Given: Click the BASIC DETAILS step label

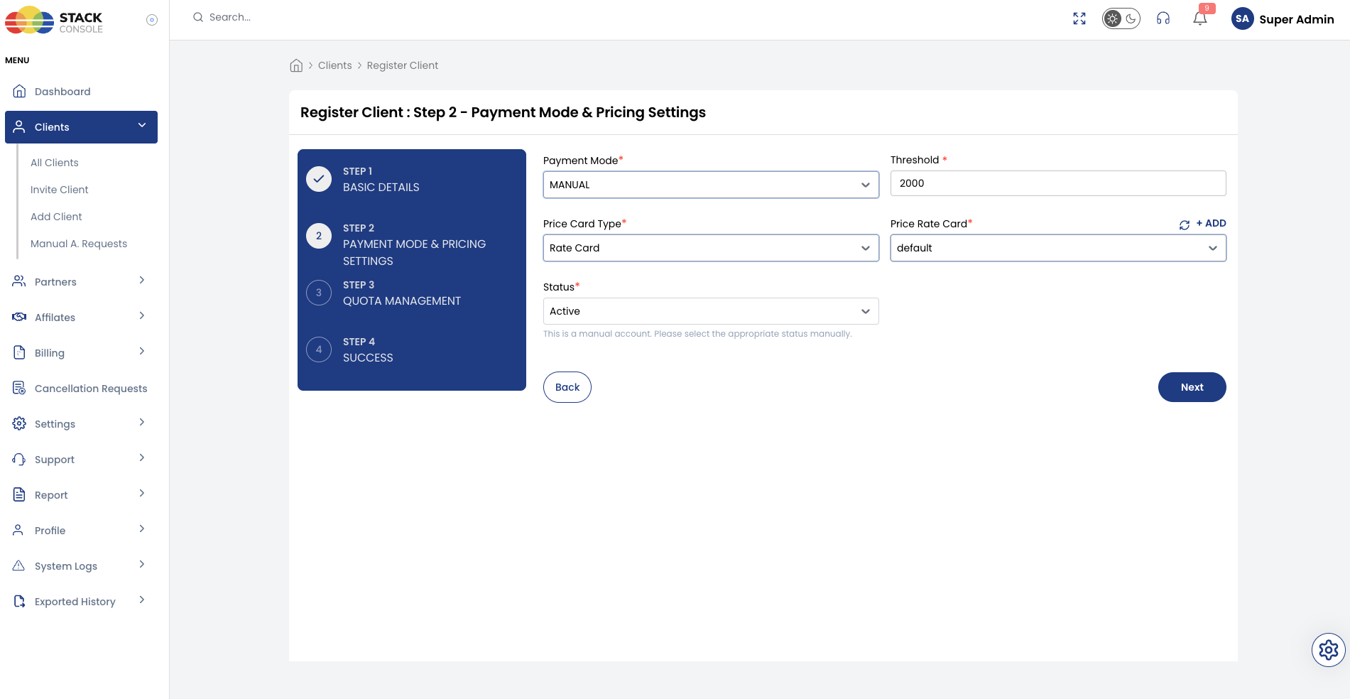Looking at the screenshot, I should (x=381, y=188).
